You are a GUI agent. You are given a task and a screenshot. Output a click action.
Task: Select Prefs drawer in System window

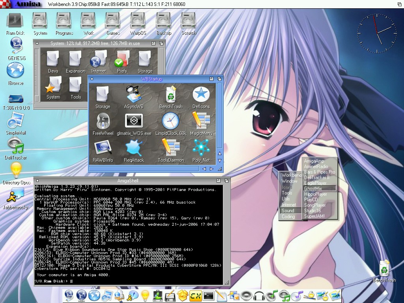click(x=122, y=62)
